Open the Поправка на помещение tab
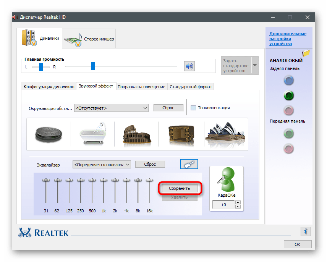 pyautogui.click(x=141, y=87)
